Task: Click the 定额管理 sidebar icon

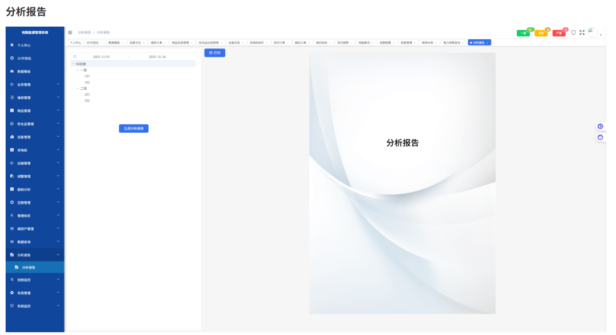Action: pos(12,203)
